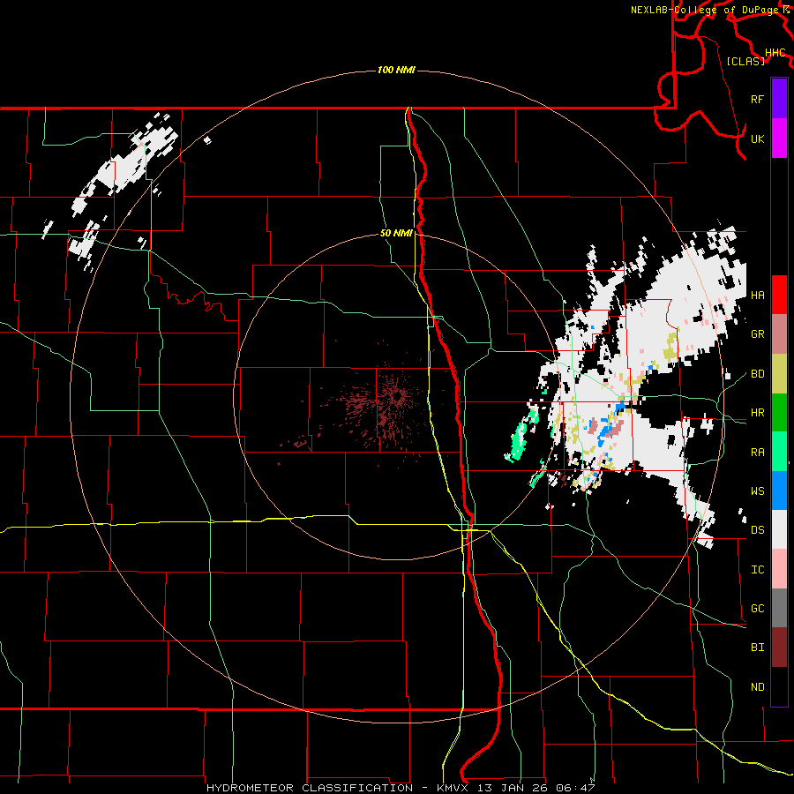Viewport: 794px width, 794px height.
Task: Click the "HA" legend label
Action: 757,296
